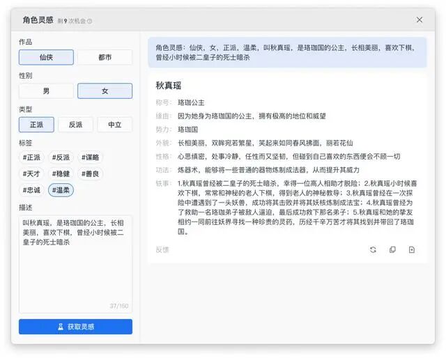Click the 获取灵感 button

[75, 327]
